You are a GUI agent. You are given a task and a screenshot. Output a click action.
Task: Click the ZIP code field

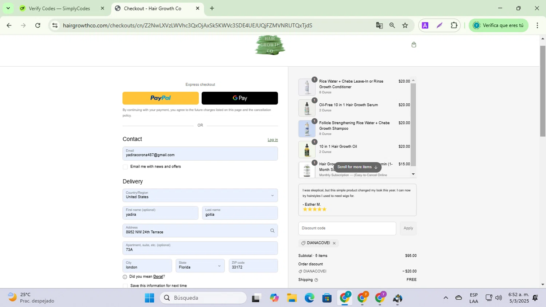[x=253, y=266]
